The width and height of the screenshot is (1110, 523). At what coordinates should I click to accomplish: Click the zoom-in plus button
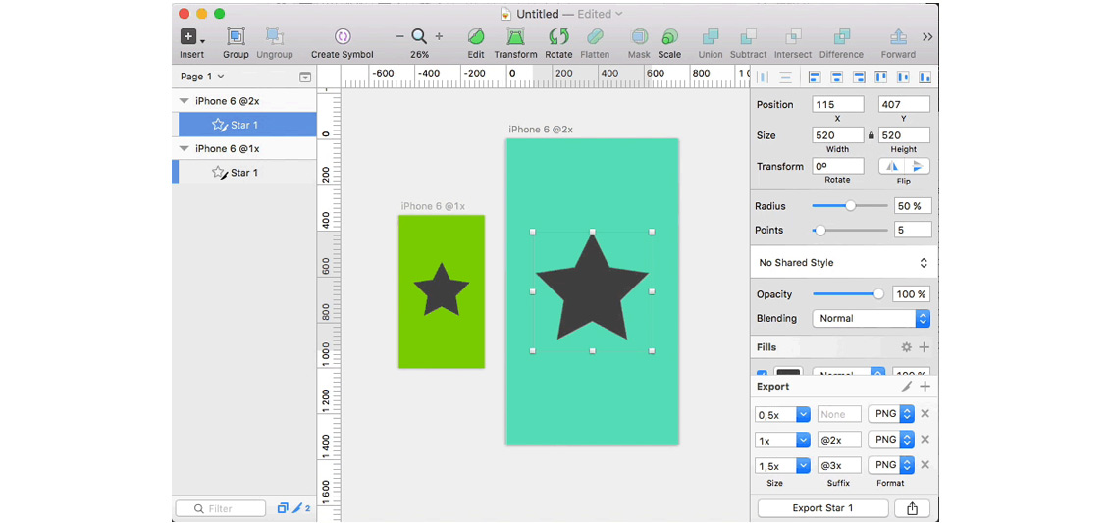(439, 36)
